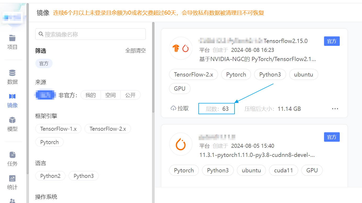The height and width of the screenshot is (203, 362).
Task: Open the three-dot more options menu
Action: 335,109
